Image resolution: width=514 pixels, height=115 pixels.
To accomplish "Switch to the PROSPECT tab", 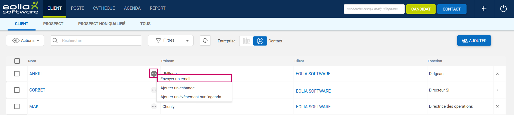I will [53, 24].
